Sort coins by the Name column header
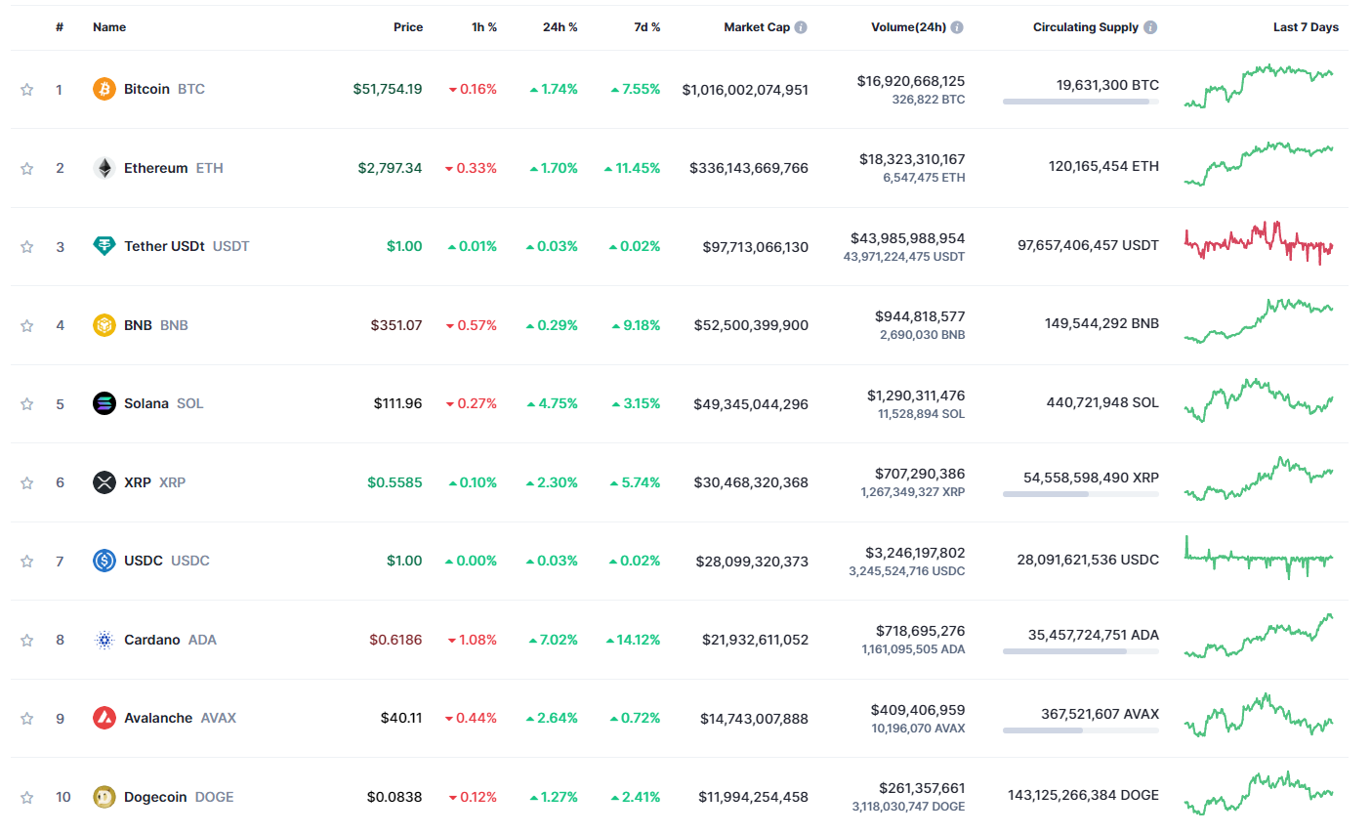The height and width of the screenshot is (834, 1371). [109, 27]
